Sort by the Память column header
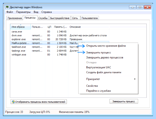Viewport: 156px width, 119px height. click(x=61, y=27)
